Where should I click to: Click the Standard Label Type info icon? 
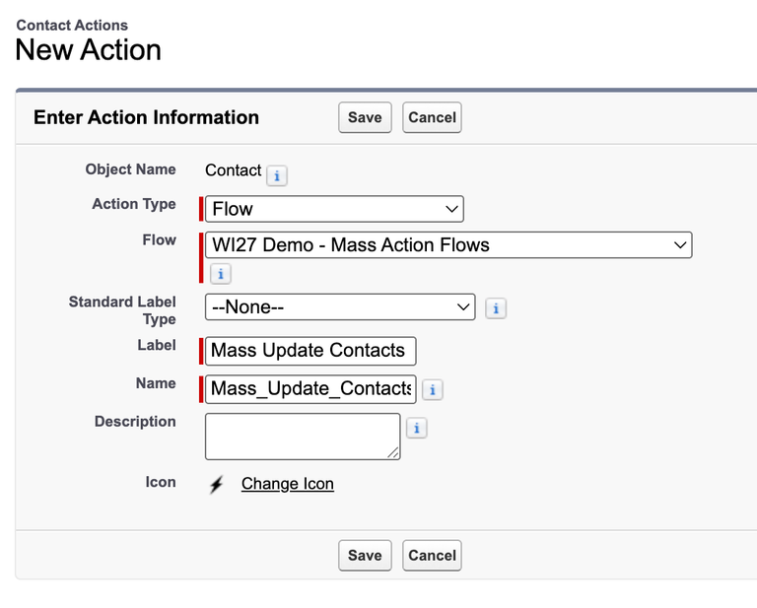[x=496, y=308]
